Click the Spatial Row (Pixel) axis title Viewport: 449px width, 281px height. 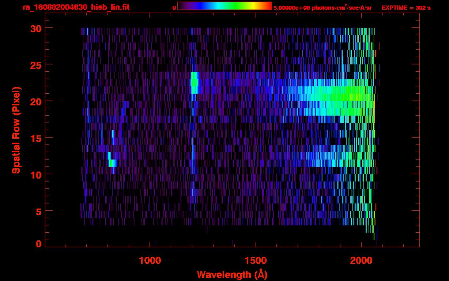click(x=16, y=130)
